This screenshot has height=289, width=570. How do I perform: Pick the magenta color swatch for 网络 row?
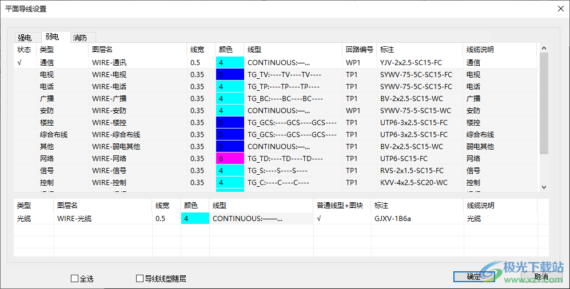pos(230,158)
